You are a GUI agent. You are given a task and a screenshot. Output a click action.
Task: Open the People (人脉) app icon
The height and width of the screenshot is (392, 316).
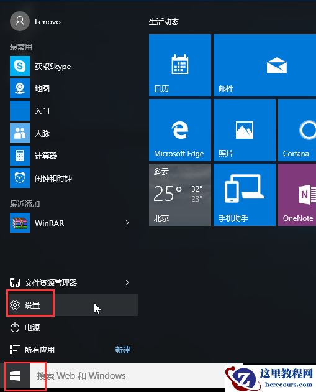pyautogui.click(x=20, y=133)
